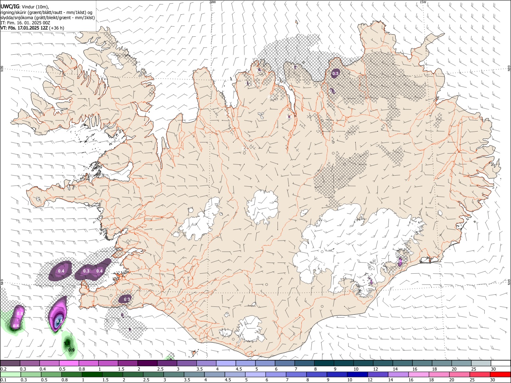Select the medium green 0.5 swatch in lower legend
The width and height of the screenshot is (511, 383).
[51, 374]
